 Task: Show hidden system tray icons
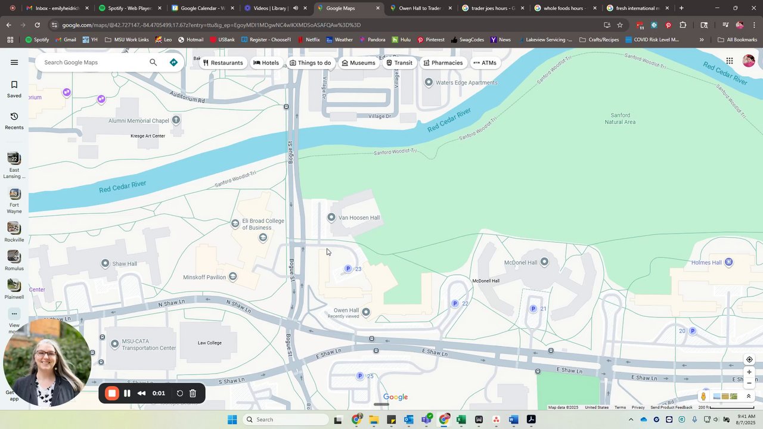click(x=631, y=419)
